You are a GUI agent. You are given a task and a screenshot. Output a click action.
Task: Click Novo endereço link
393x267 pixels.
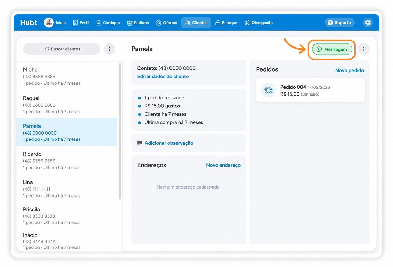click(223, 165)
